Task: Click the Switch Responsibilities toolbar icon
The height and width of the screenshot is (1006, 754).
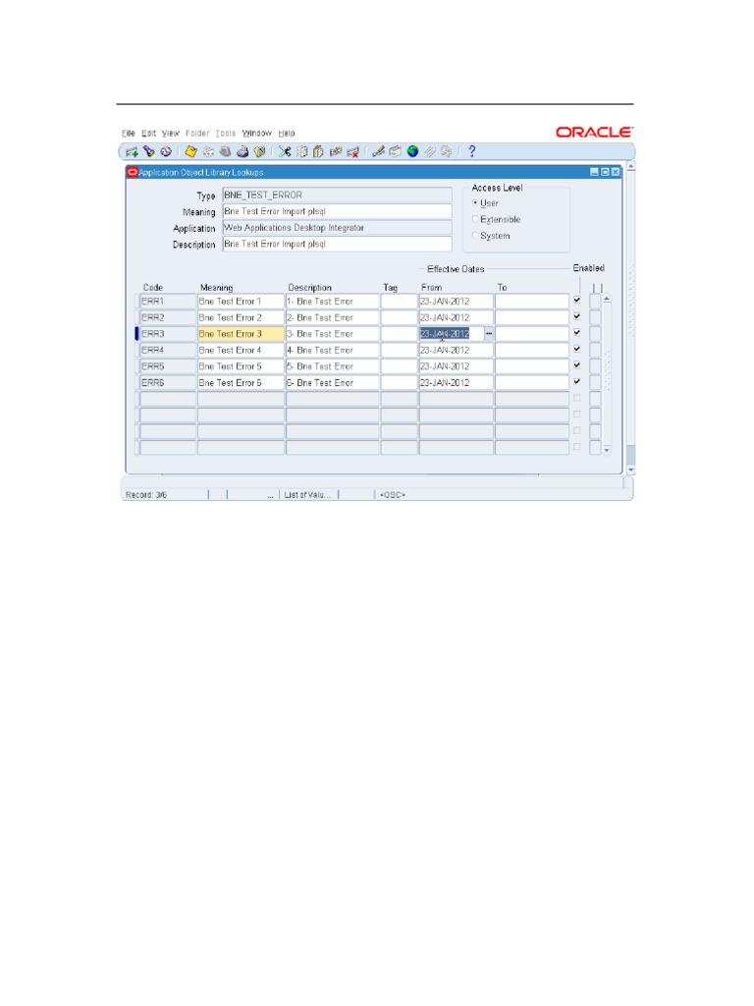Action: click(x=225, y=152)
